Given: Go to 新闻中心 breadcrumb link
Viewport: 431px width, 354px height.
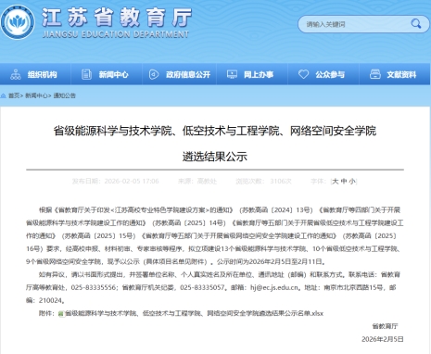Looking at the screenshot, I should (36, 95).
